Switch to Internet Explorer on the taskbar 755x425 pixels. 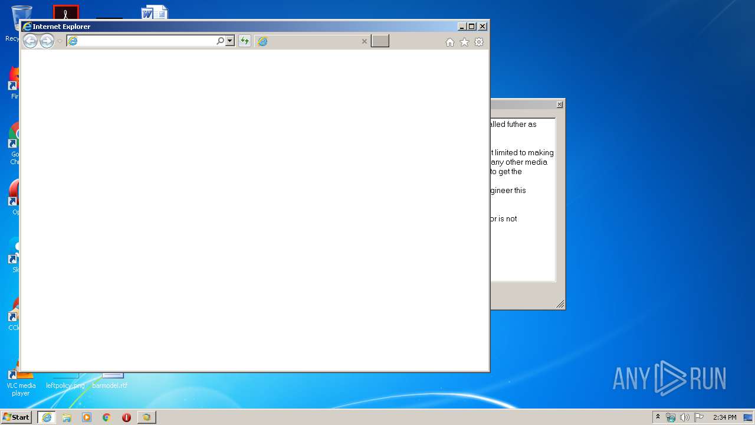click(x=47, y=417)
